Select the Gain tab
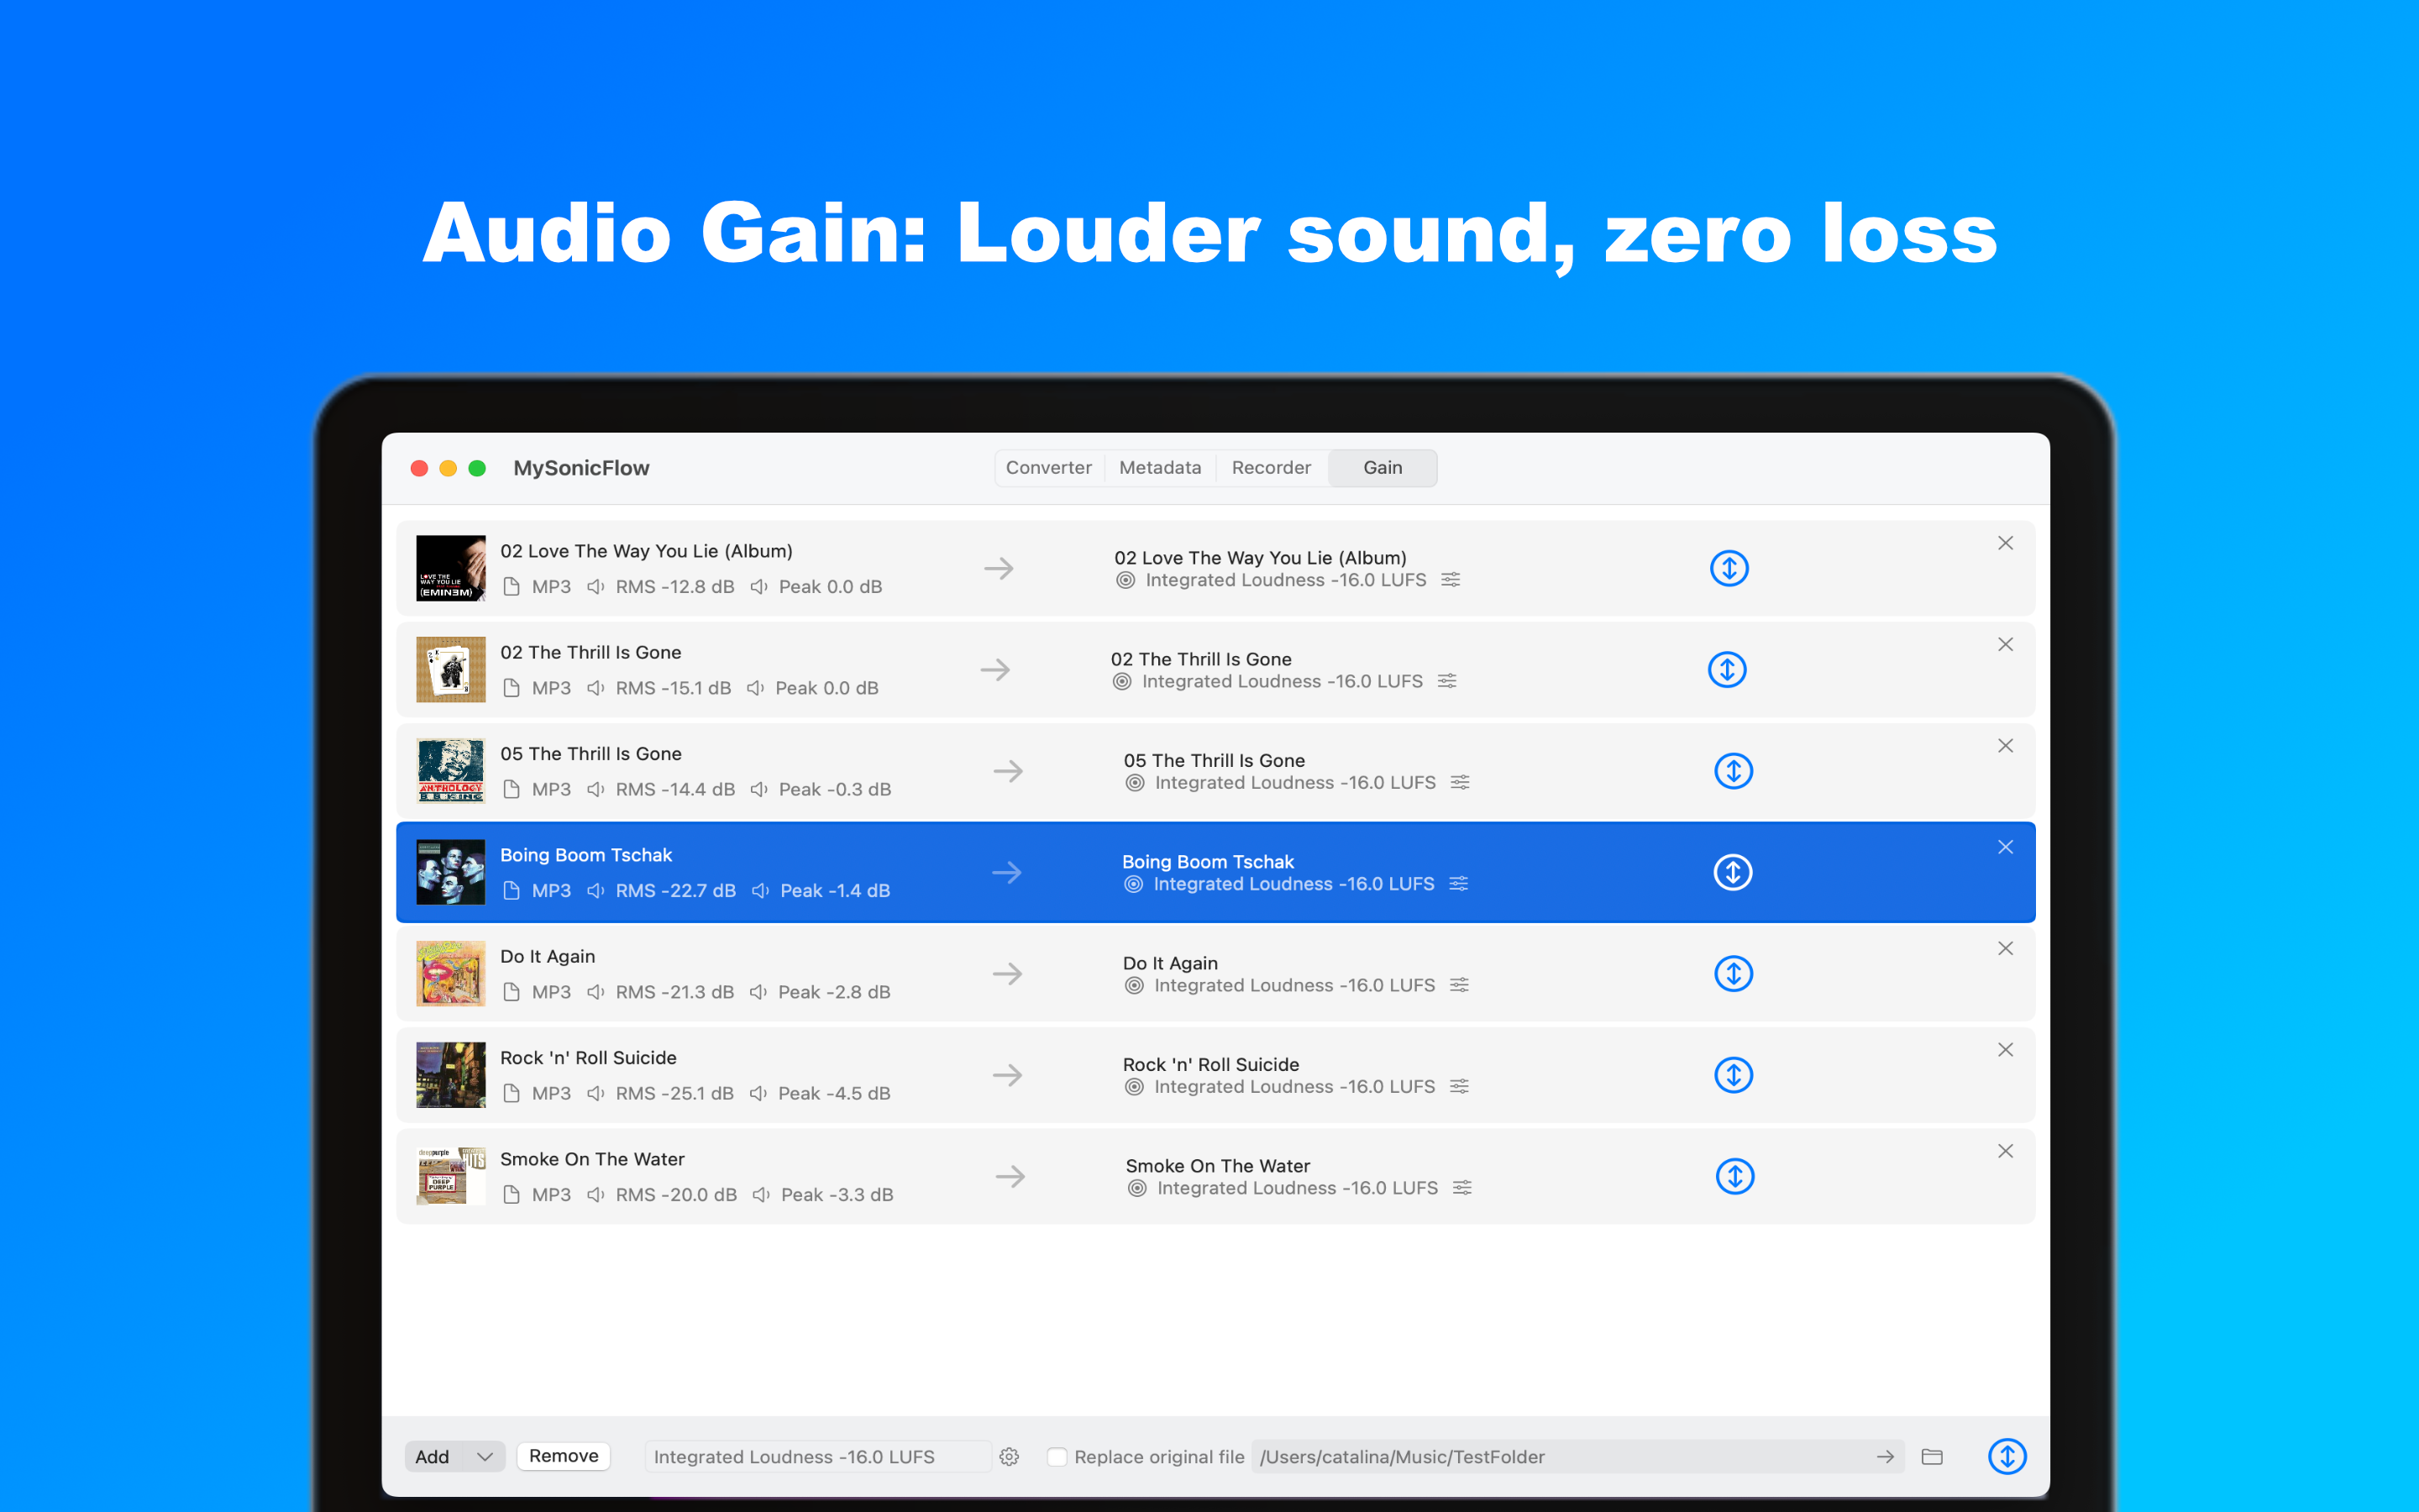2419x1512 pixels. pyautogui.click(x=1383, y=468)
